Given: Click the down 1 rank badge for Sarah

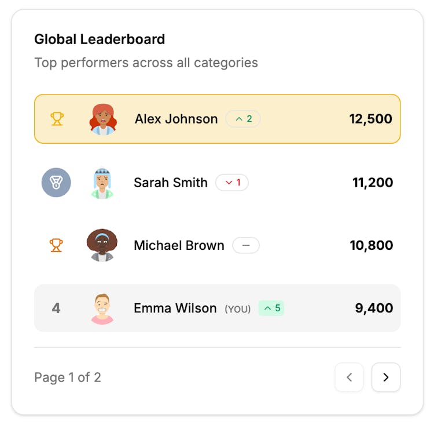Looking at the screenshot, I should click(x=232, y=183).
